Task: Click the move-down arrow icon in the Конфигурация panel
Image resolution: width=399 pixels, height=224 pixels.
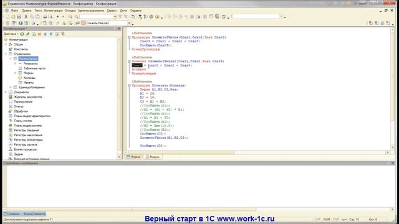Action: pyautogui.click(x=51, y=34)
